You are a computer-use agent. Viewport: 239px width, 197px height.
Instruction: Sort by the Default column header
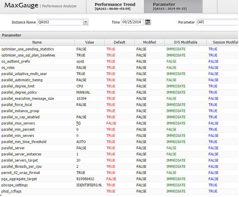[119, 42]
